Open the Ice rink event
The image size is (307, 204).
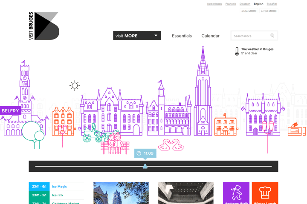point(58,195)
